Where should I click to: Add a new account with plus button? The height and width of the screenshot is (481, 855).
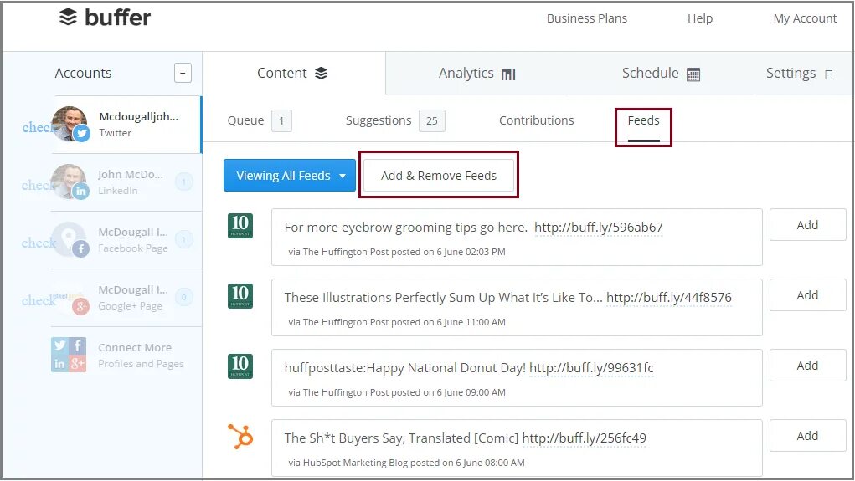[183, 73]
